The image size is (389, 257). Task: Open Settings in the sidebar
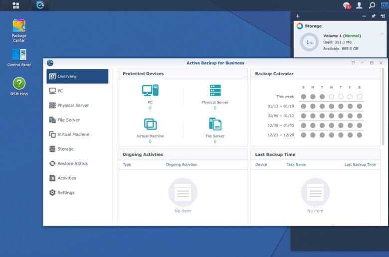coord(77,193)
